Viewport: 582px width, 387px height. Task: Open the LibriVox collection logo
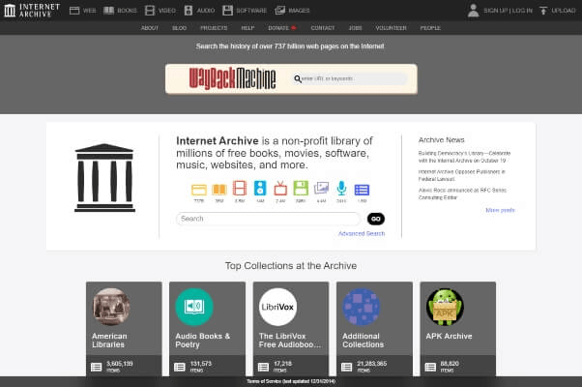[278, 307]
